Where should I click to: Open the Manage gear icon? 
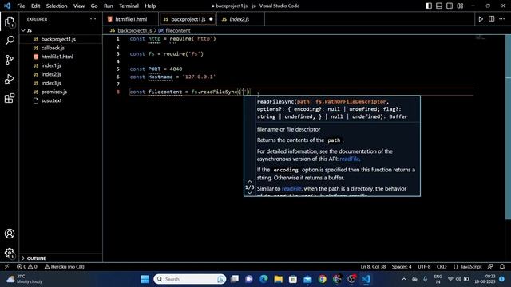pyautogui.click(x=10, y=253)
